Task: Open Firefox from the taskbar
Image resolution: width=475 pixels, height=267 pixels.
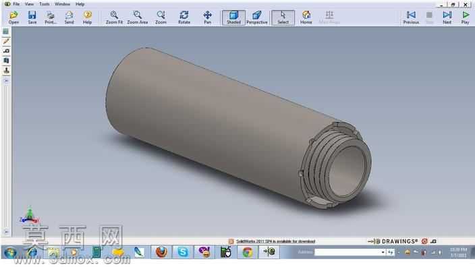Action: 161,252
